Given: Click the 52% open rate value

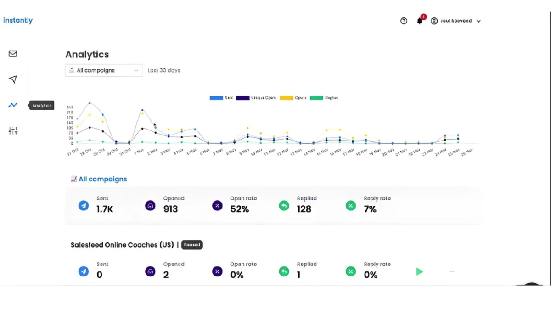Looking at the screenshot, I should (x=240, y=209).
